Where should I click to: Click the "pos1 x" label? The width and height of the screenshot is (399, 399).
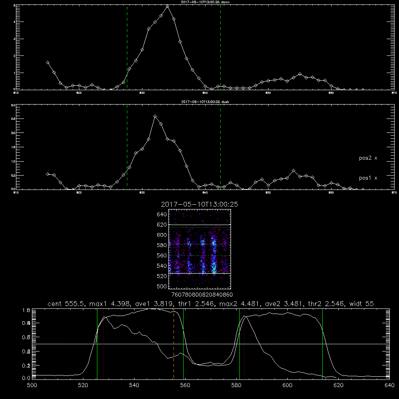click(368, 178)
